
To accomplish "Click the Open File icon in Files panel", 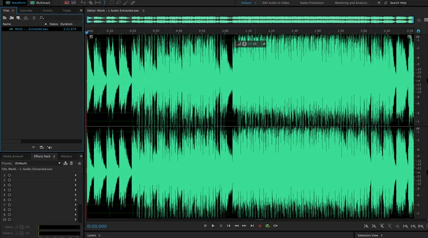I will pos(4,18).
